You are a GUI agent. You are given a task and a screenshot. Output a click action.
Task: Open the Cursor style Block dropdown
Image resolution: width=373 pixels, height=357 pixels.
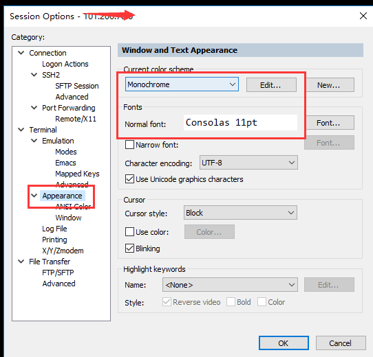coord(240,213)
